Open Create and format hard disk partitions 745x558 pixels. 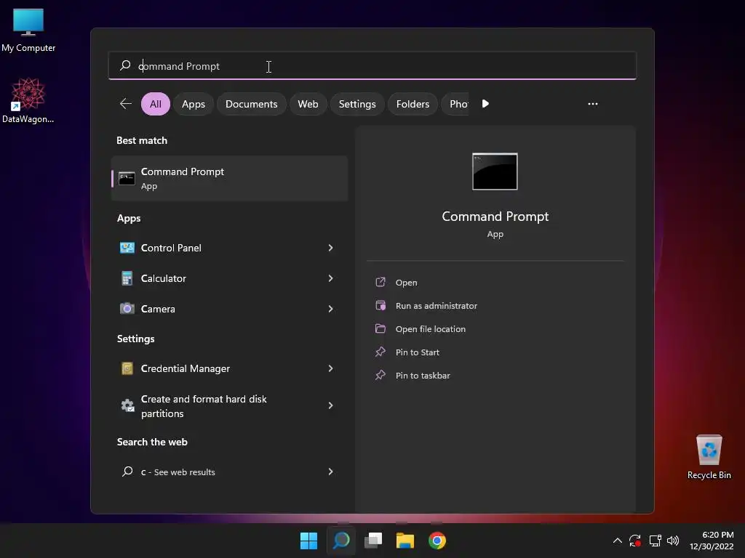(x=229, y=405)
